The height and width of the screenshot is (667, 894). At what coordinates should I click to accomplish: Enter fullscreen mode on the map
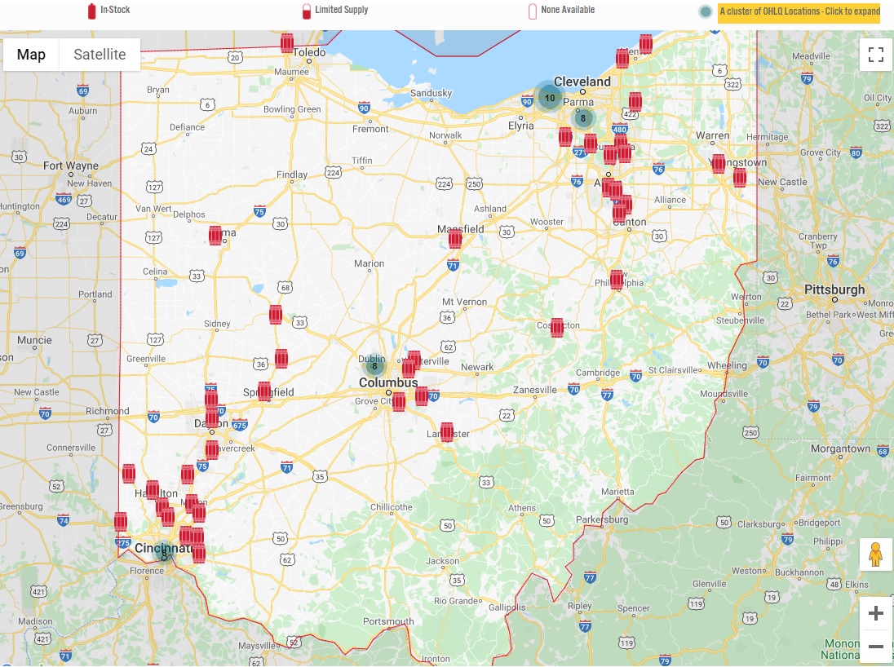tap(876, 55)
